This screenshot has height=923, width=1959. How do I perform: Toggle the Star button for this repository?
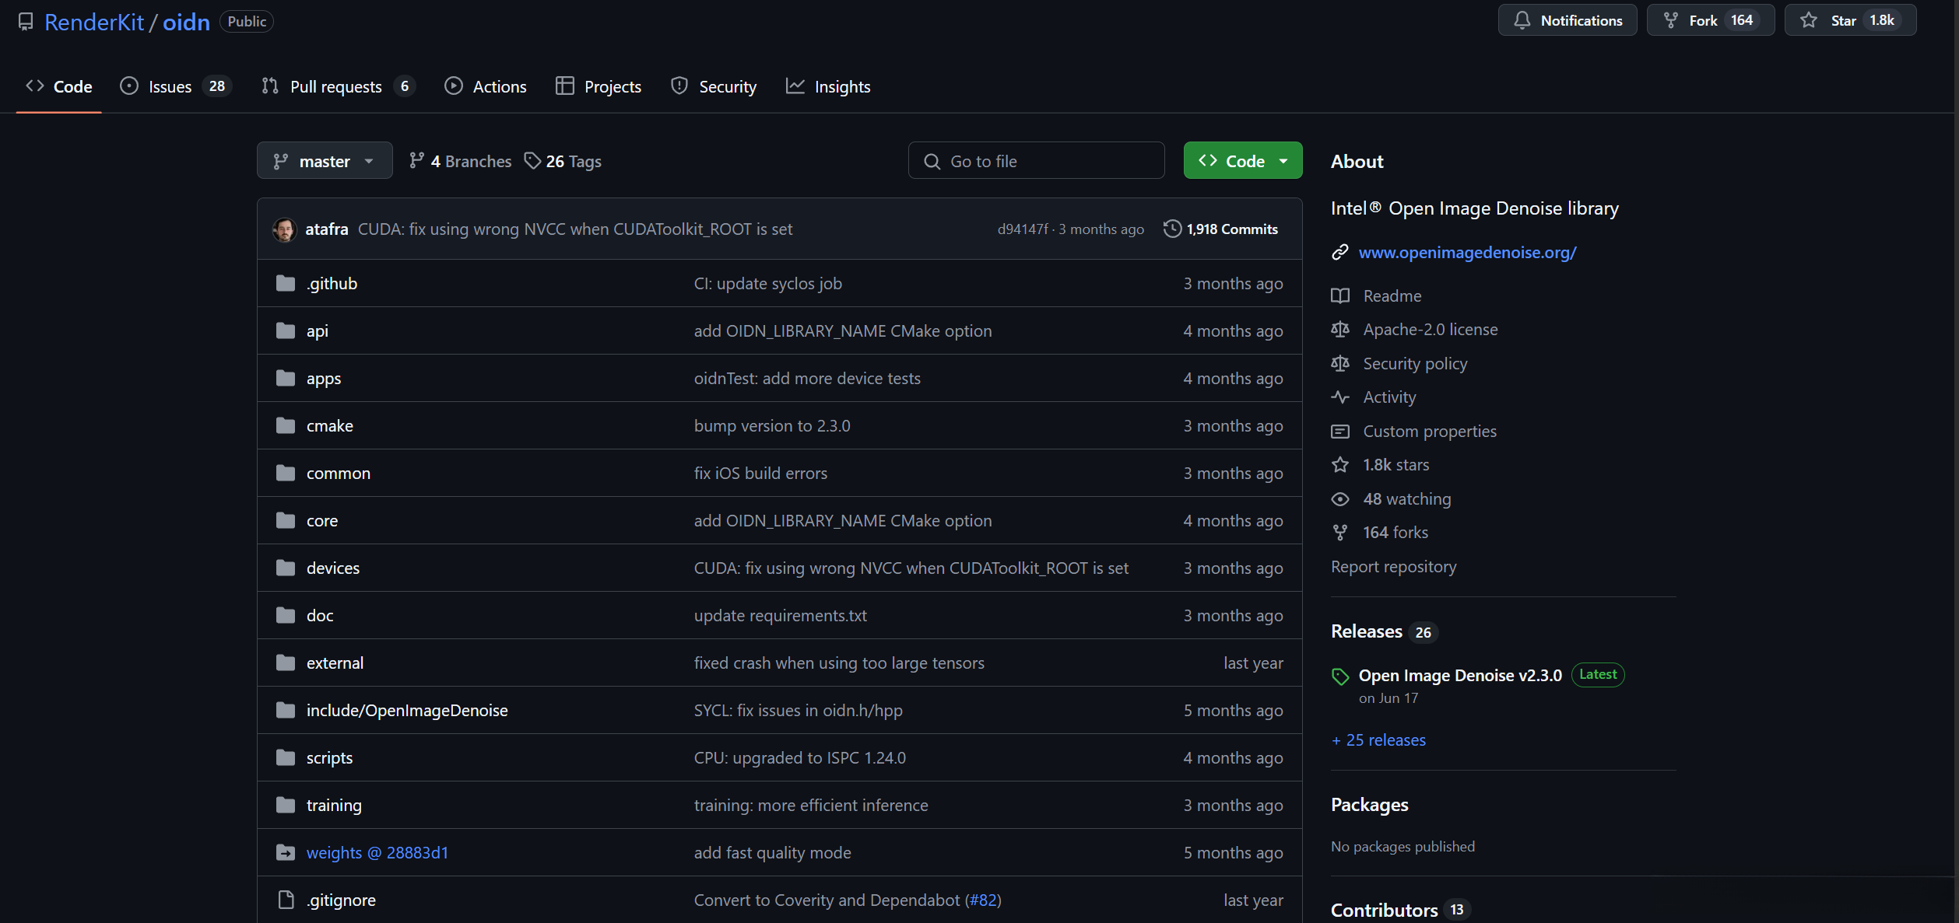pyautogui.click(x=1849, y=21)
